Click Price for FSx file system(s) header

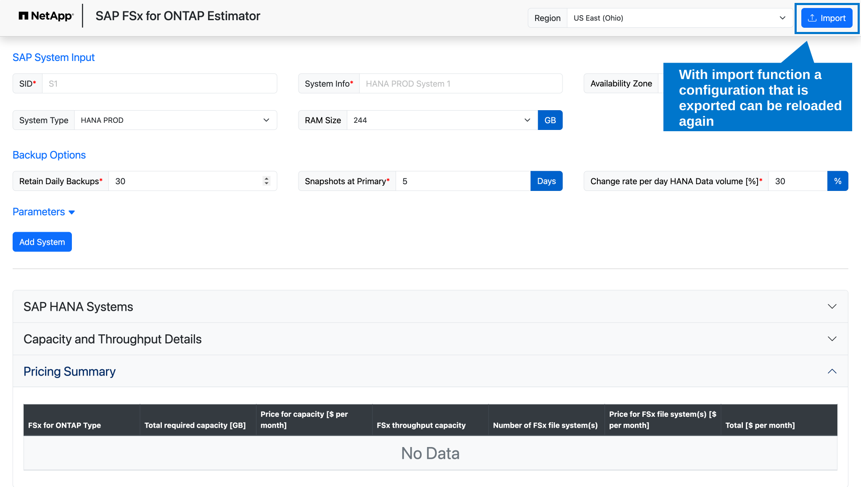(x=663, y=420)
